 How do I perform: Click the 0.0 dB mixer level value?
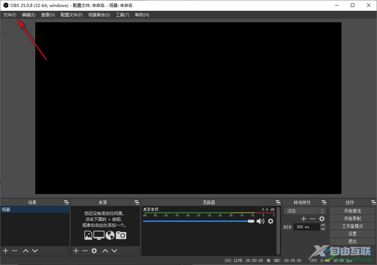(x=268, y=209)
